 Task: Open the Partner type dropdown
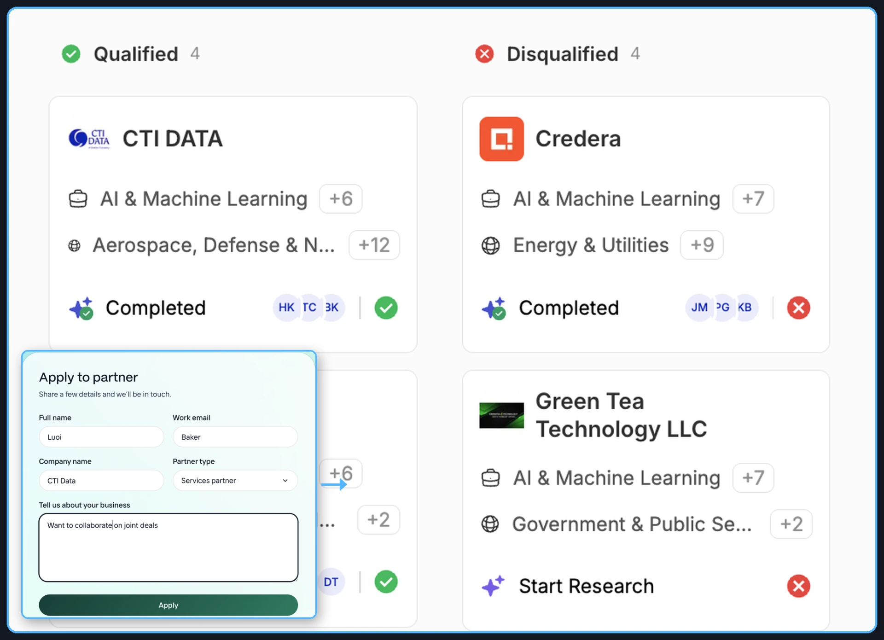[x=235, y=480]
